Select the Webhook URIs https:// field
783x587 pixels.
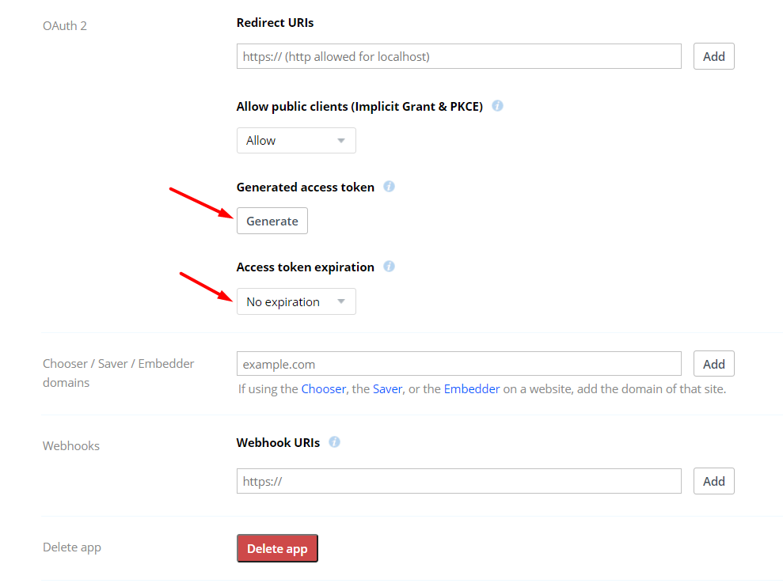(459, 481)
